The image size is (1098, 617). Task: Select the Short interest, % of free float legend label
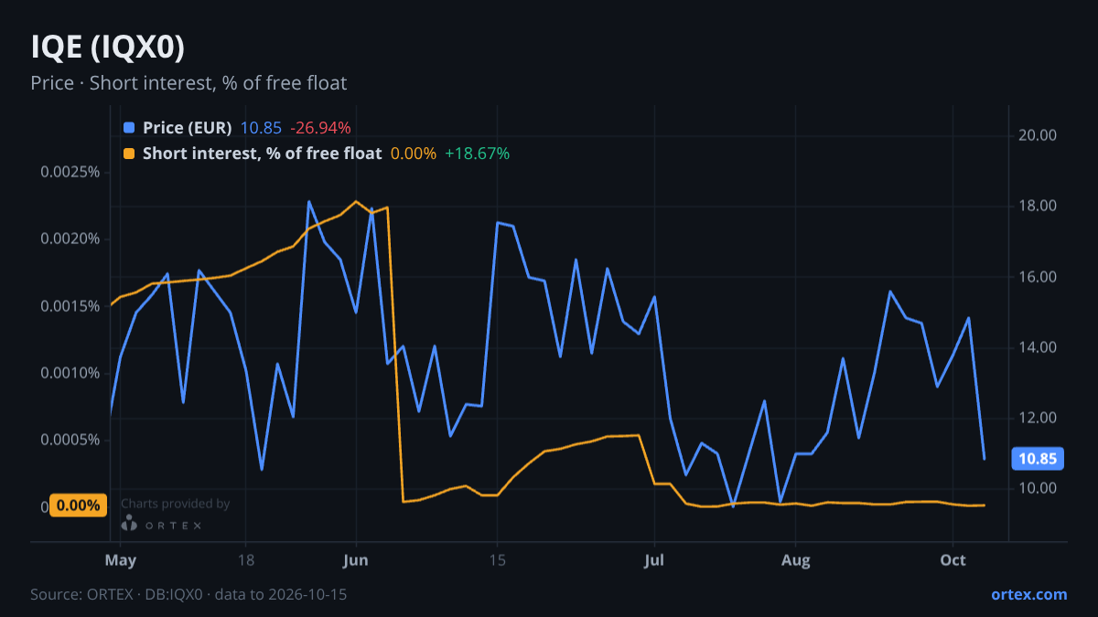pos(262,154)
